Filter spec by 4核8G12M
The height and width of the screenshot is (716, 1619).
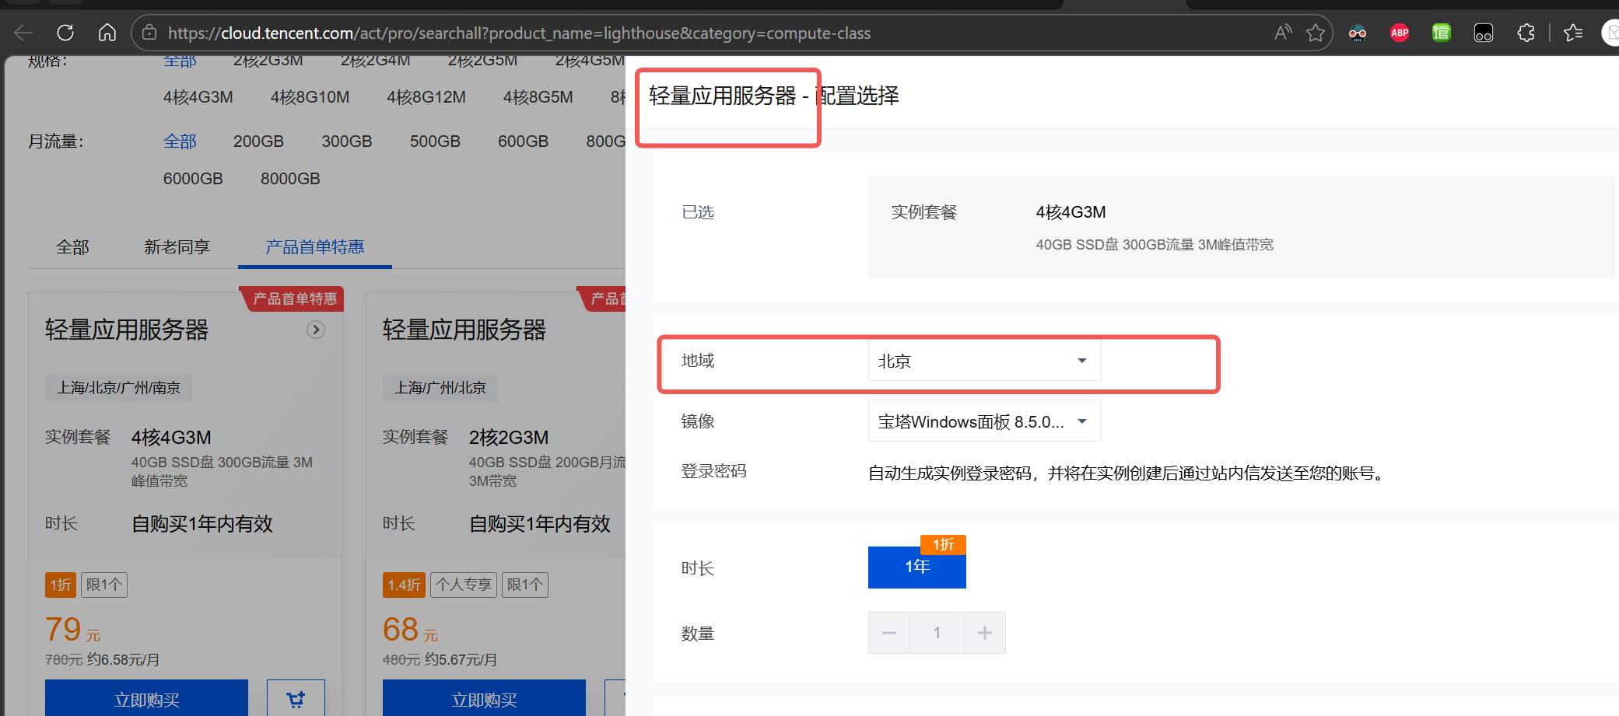tap(426, 97)
